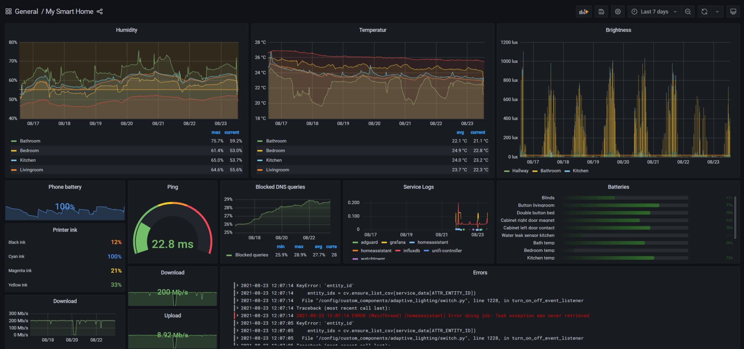Save the dashboard using the floppy disk icon

tap(601, 11)
